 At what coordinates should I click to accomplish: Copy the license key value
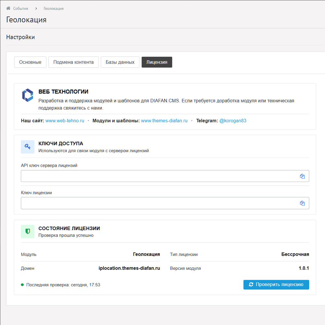point(302,203)
